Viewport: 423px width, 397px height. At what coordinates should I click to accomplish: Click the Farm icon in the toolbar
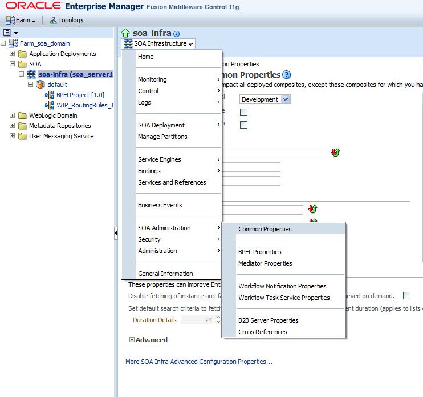tap(10, 20)
